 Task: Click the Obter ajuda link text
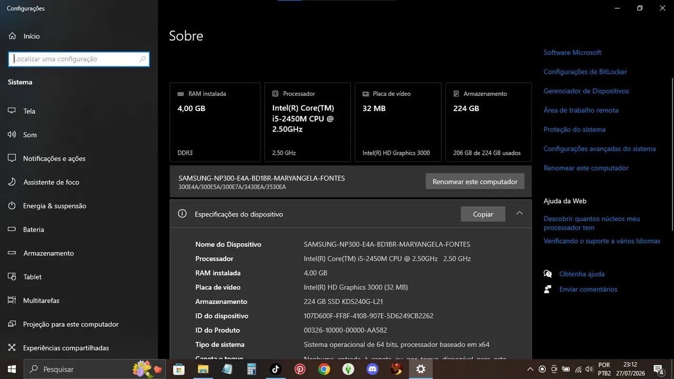click(x=582, y=274)
